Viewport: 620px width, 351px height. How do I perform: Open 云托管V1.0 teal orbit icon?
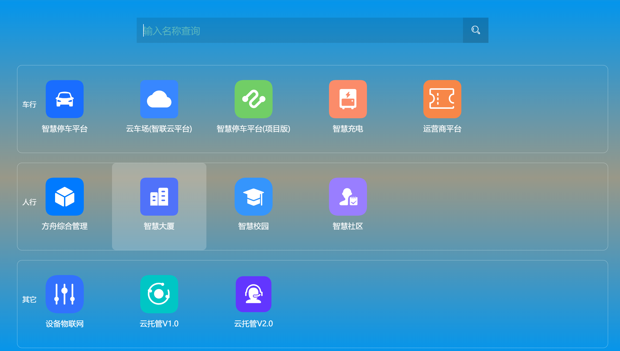(159, 294)
